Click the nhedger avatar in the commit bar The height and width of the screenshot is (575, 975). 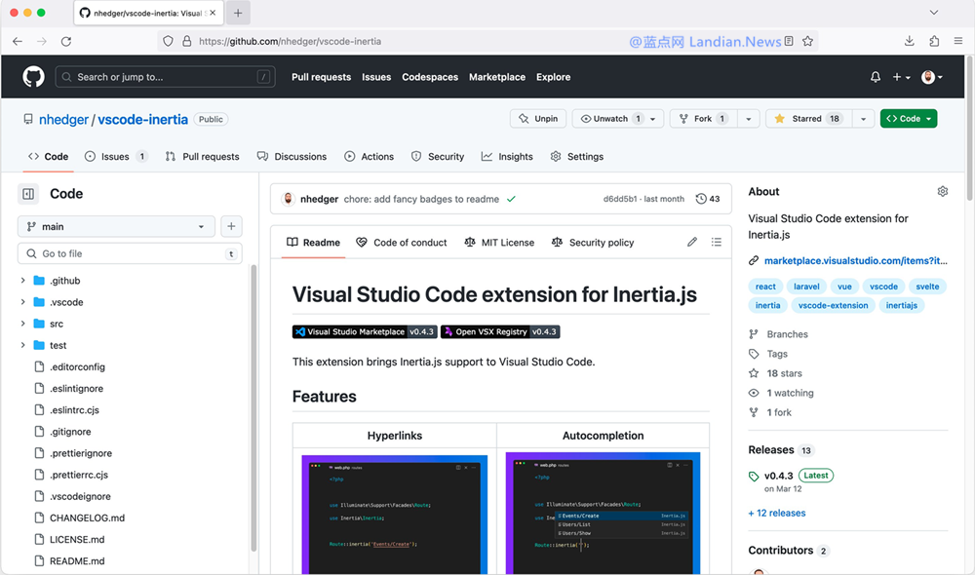coord(288,199)
